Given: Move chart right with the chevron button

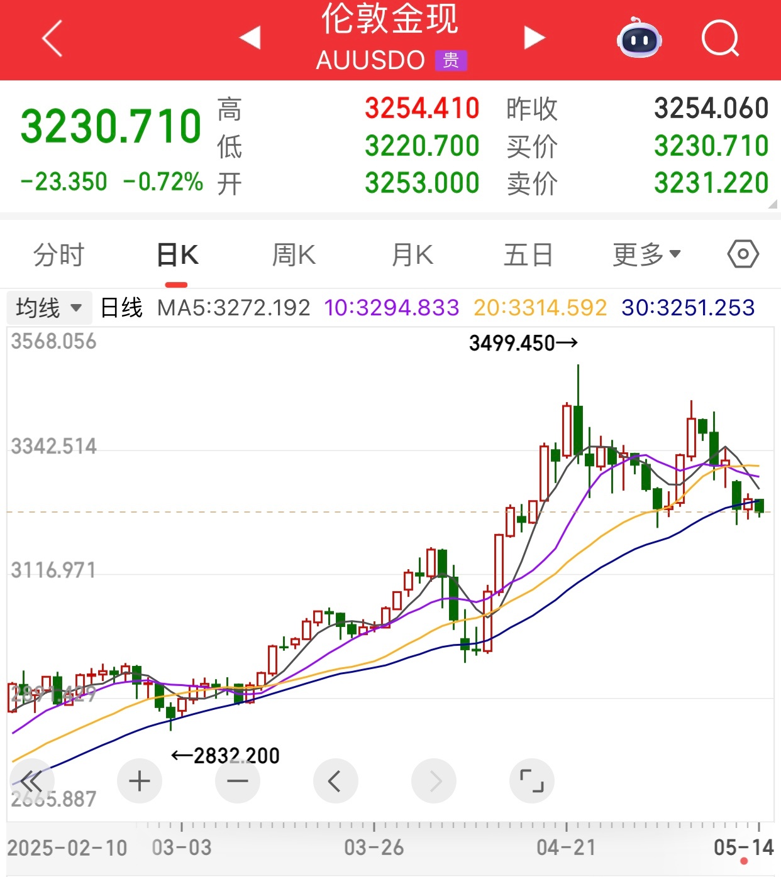Looking at the screenshot, I should click(434, 782).
